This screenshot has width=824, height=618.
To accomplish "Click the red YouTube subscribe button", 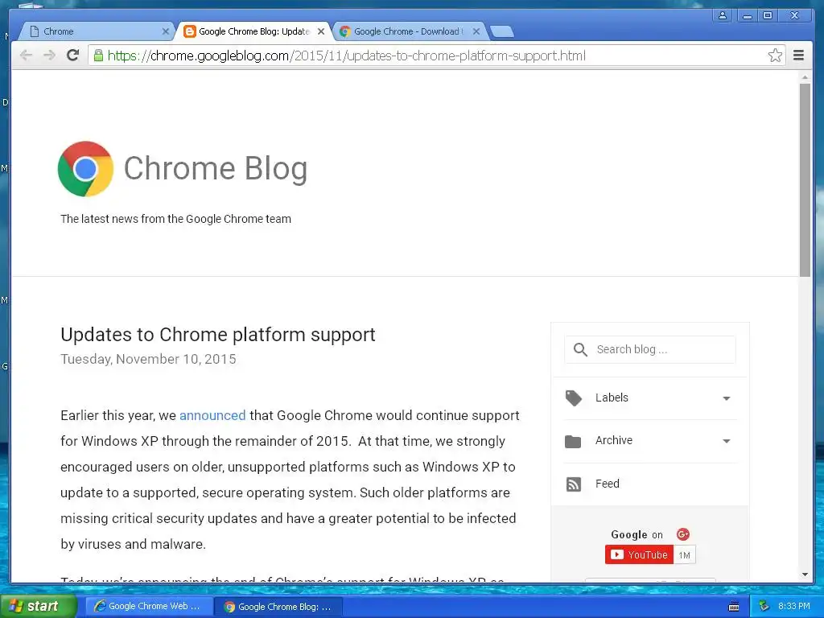I will (639, 555).
